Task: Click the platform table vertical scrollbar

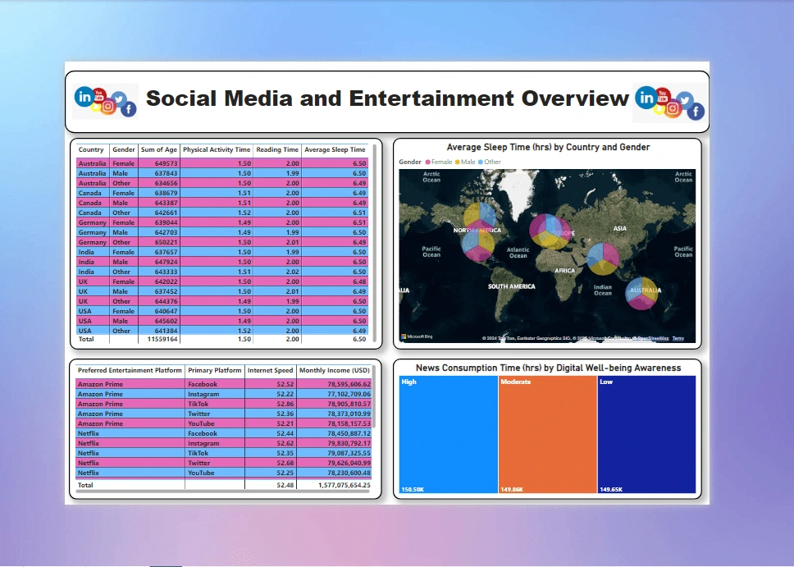Action: [374, 396]
